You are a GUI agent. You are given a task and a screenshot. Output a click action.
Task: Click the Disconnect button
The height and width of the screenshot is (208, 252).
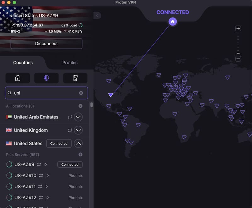click(46, 44)
